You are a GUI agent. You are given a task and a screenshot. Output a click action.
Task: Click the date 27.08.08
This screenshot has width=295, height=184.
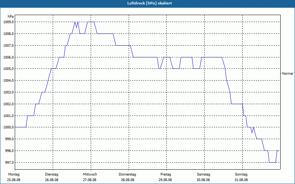coord(90,180)
